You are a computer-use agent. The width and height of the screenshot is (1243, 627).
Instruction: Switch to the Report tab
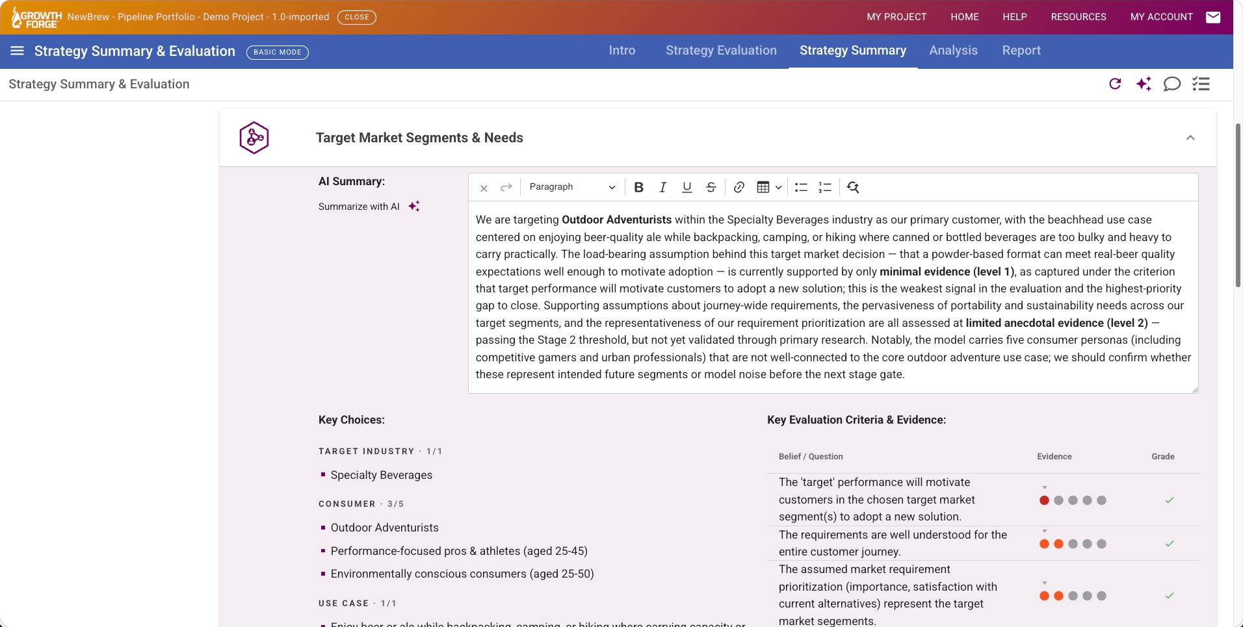[1021, 51]
